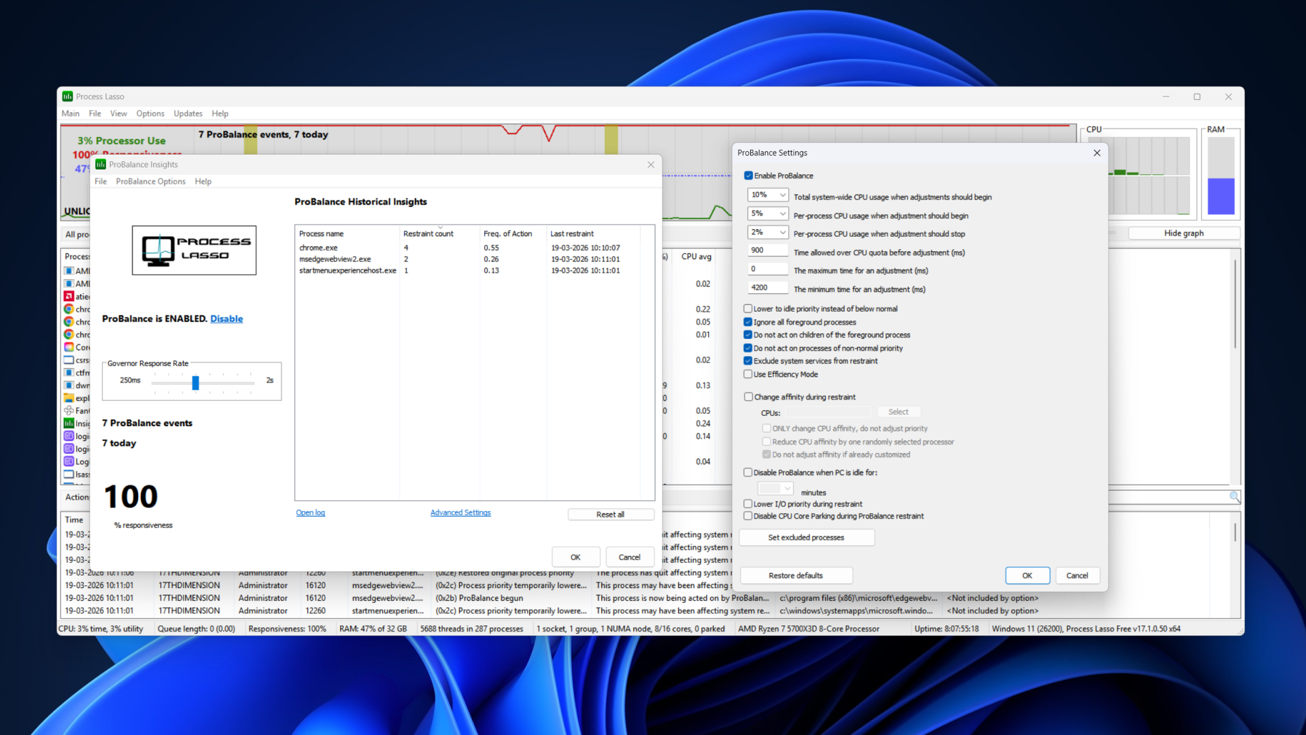Enable Lower to idle priority checkbox
The image size is (1306, 735).
pyautogui.click(x=748, y=309)
